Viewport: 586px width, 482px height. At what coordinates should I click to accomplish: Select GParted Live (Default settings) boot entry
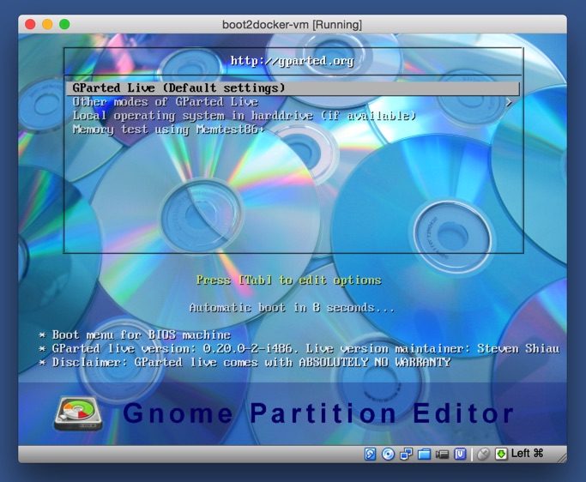293,88
